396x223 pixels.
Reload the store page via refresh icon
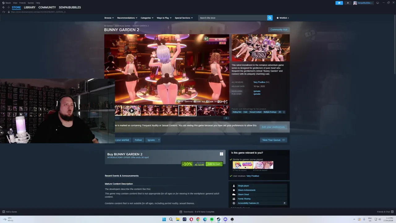[x=4, y=12]
